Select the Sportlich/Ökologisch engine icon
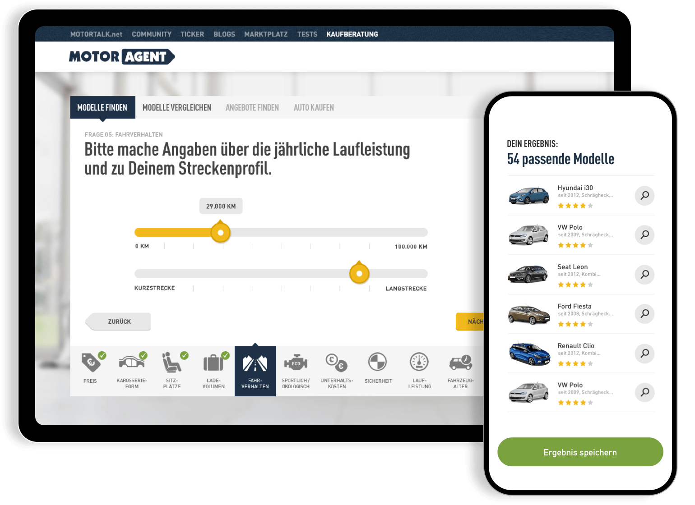This screenshot has height=505, width=695. [296, 363]
